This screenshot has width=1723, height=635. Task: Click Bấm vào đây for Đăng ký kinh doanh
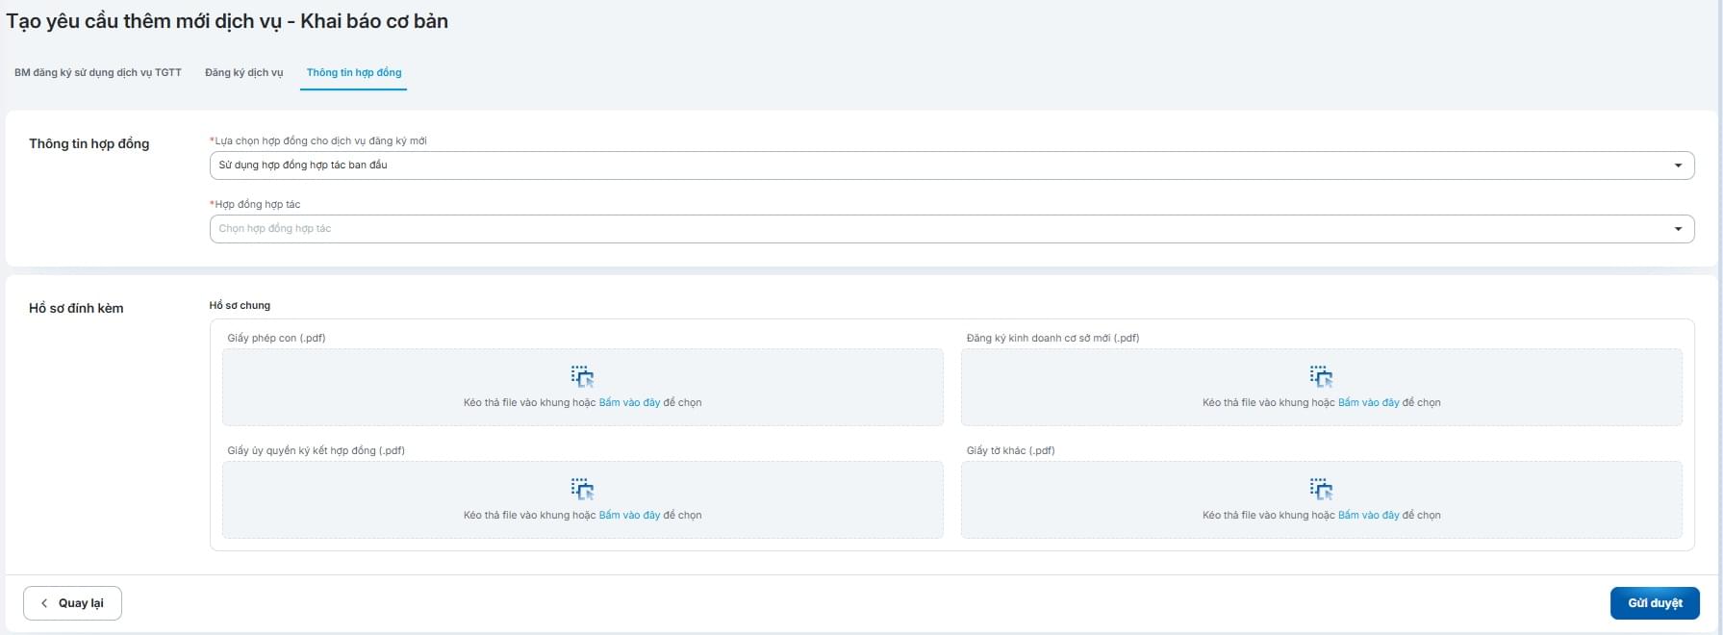pos(1368,403)
